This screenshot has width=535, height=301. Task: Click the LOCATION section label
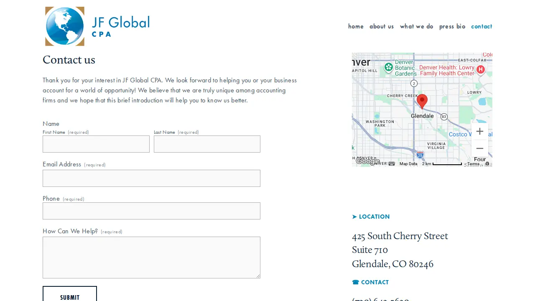point(371,217)
